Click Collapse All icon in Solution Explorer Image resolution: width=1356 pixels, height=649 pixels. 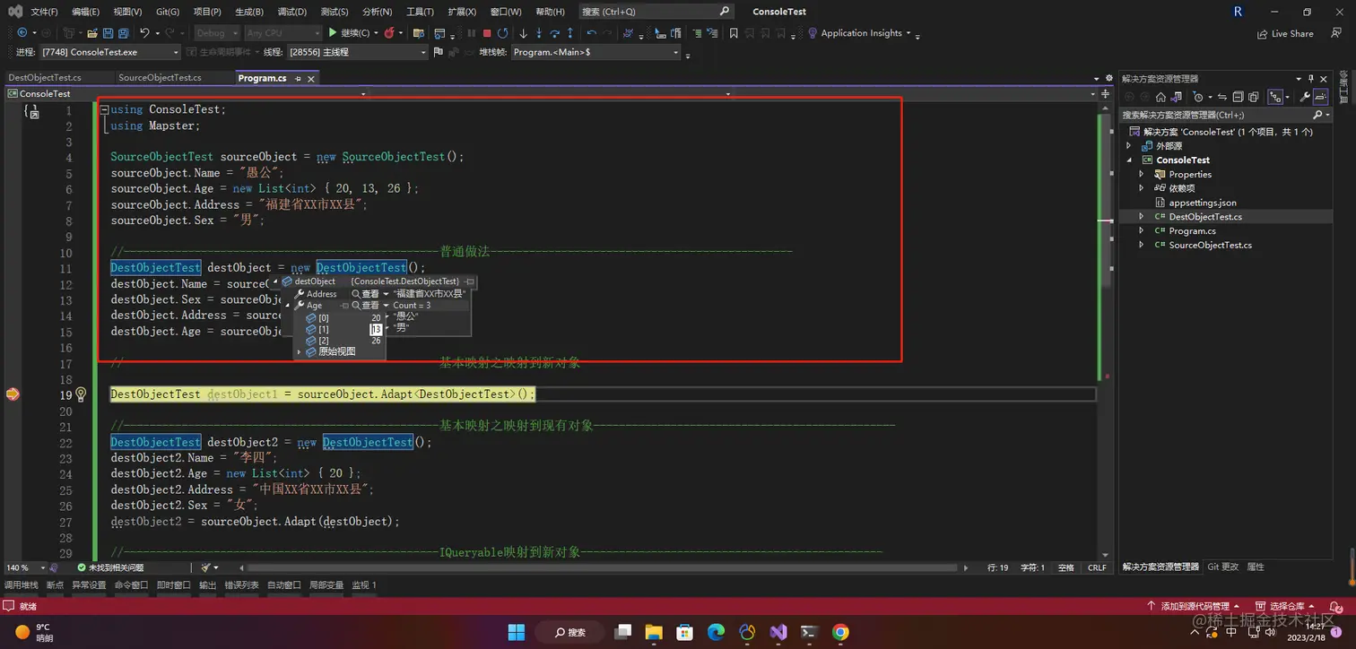1238,97
